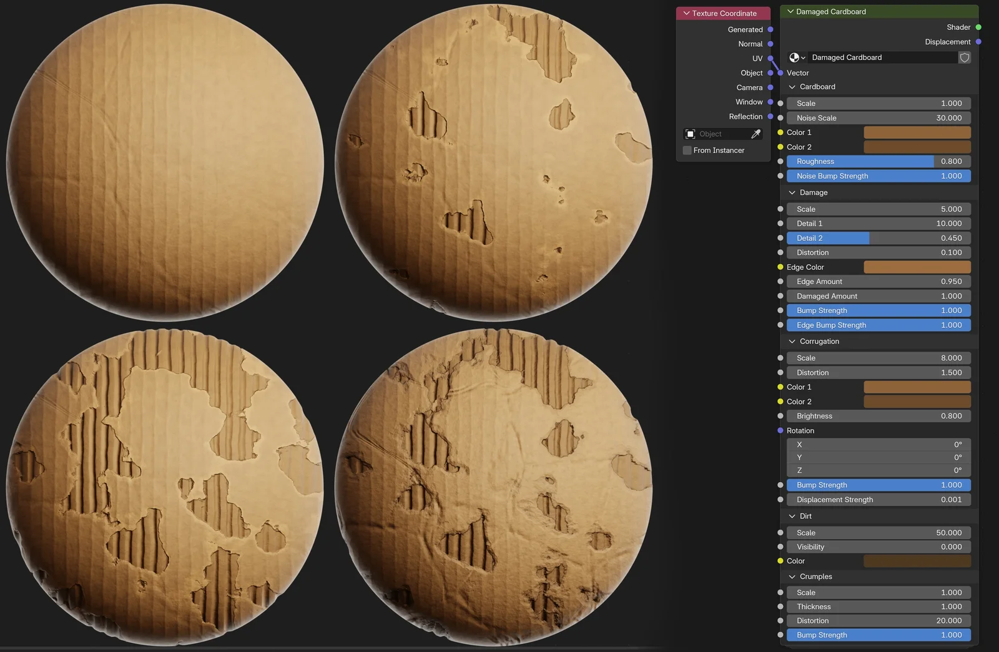Activate the eyedropper in the Object field
The height and width of the screenshot is (652, 999).
tap(756, 134)
